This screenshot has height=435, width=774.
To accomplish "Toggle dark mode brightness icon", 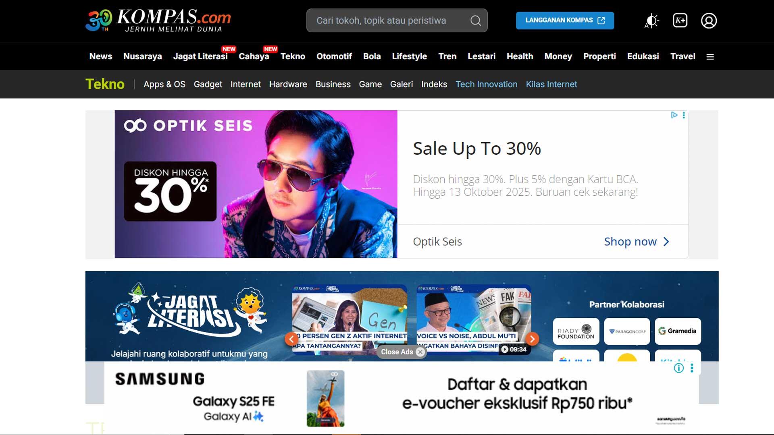I will pyautogui.click(x=651, y=21).
